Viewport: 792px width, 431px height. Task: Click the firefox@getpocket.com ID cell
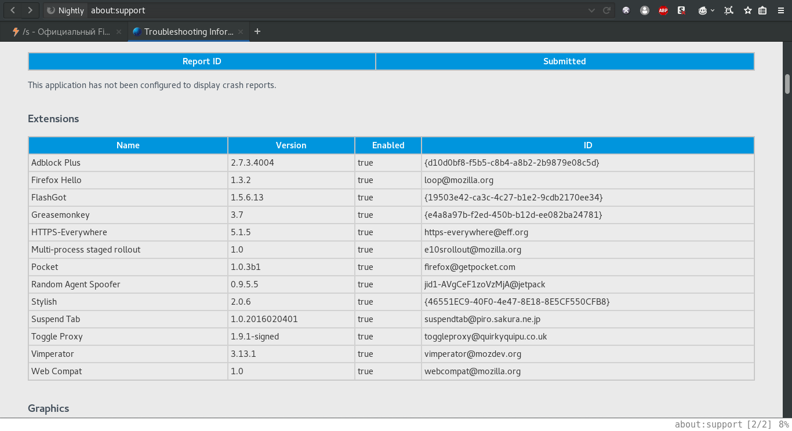[x=588, y=267]
